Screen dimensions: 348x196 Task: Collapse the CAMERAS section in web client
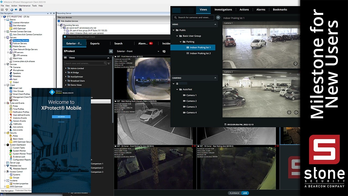click(x=216, y=78)
